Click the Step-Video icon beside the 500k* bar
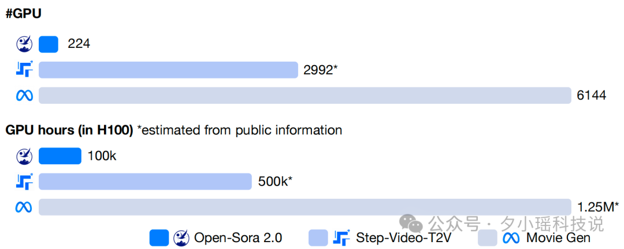 pos(24,181)
